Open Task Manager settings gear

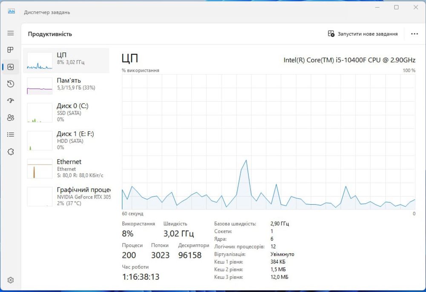(x=11, y=280)
